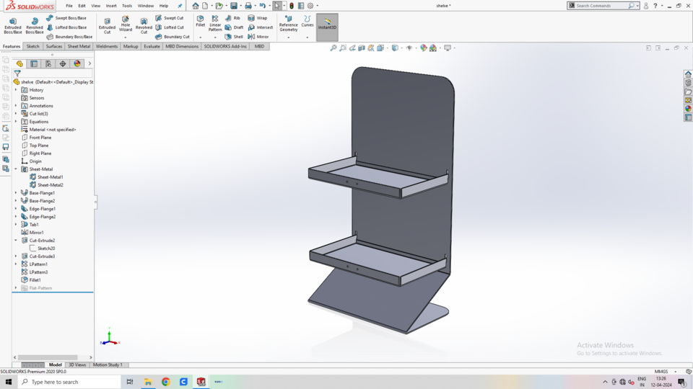Click Lofted Boss/Base
Image resolution: width=693 pixels, height=389 pixels.
66,27
